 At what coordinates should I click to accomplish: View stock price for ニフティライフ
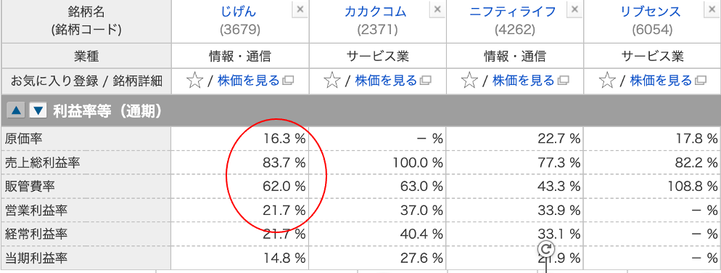click(x=523, y=81)
